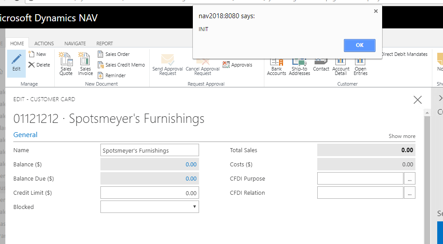Create a Sales Credit Memo
This screenshot has height=244, width=443.
pos(121,65)
